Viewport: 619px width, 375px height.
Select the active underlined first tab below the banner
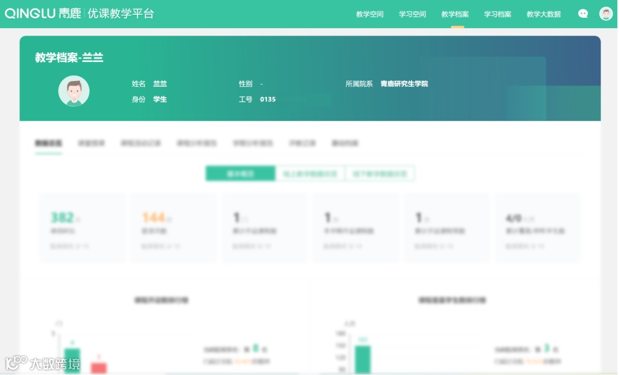click(x=49, y=143)
